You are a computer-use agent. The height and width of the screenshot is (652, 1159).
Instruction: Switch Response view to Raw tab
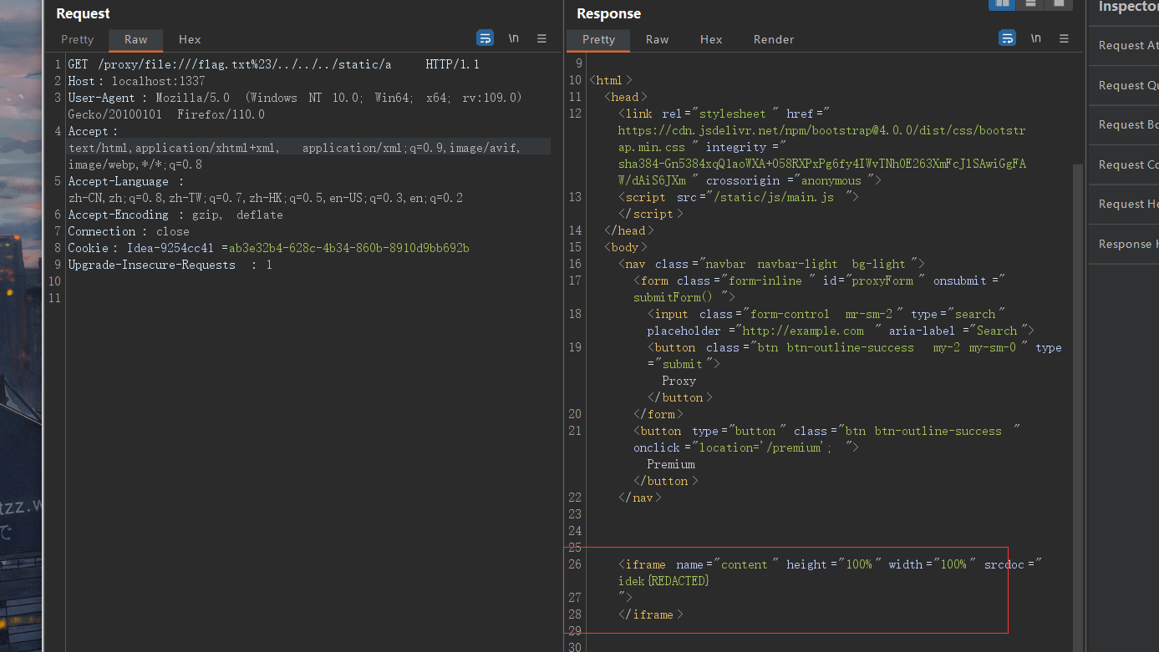click(657, 39)
